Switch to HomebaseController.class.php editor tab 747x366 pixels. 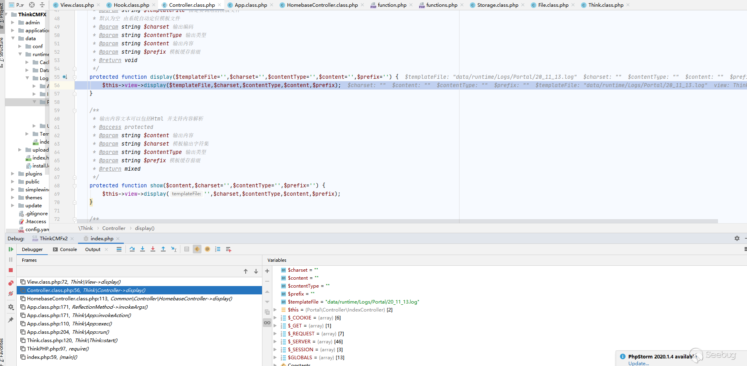pos(322,5)
